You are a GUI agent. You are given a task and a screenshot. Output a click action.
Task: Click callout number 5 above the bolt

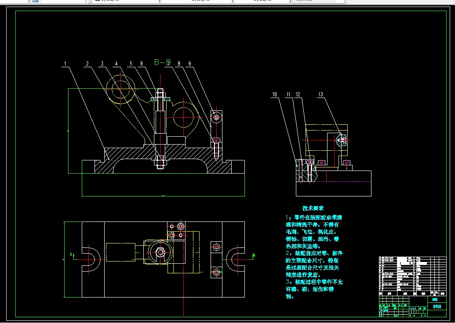[131, 64]
